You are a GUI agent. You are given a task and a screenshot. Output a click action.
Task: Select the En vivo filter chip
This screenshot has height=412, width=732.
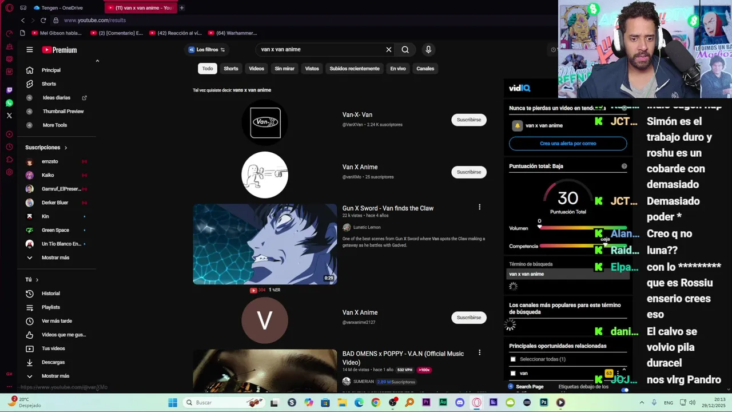[x=398, y=69]
